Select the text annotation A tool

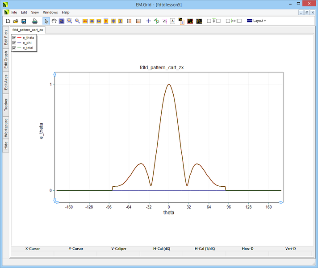click(x=172, y=21)
